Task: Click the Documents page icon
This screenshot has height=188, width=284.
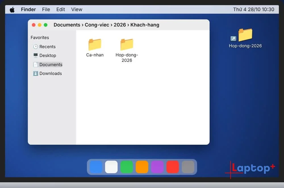Action: tap(35, 64)
